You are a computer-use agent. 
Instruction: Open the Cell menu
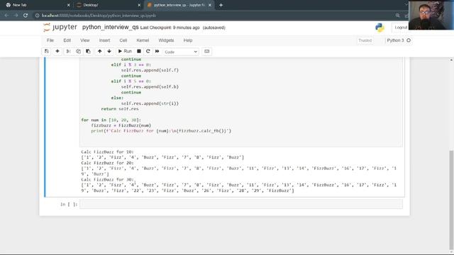[123, 40]
